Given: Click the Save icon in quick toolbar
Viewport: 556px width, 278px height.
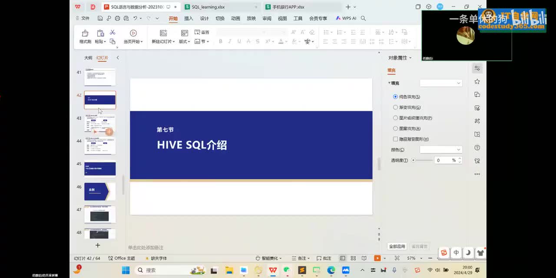Looking at the screenshot, I should point(100,18).
